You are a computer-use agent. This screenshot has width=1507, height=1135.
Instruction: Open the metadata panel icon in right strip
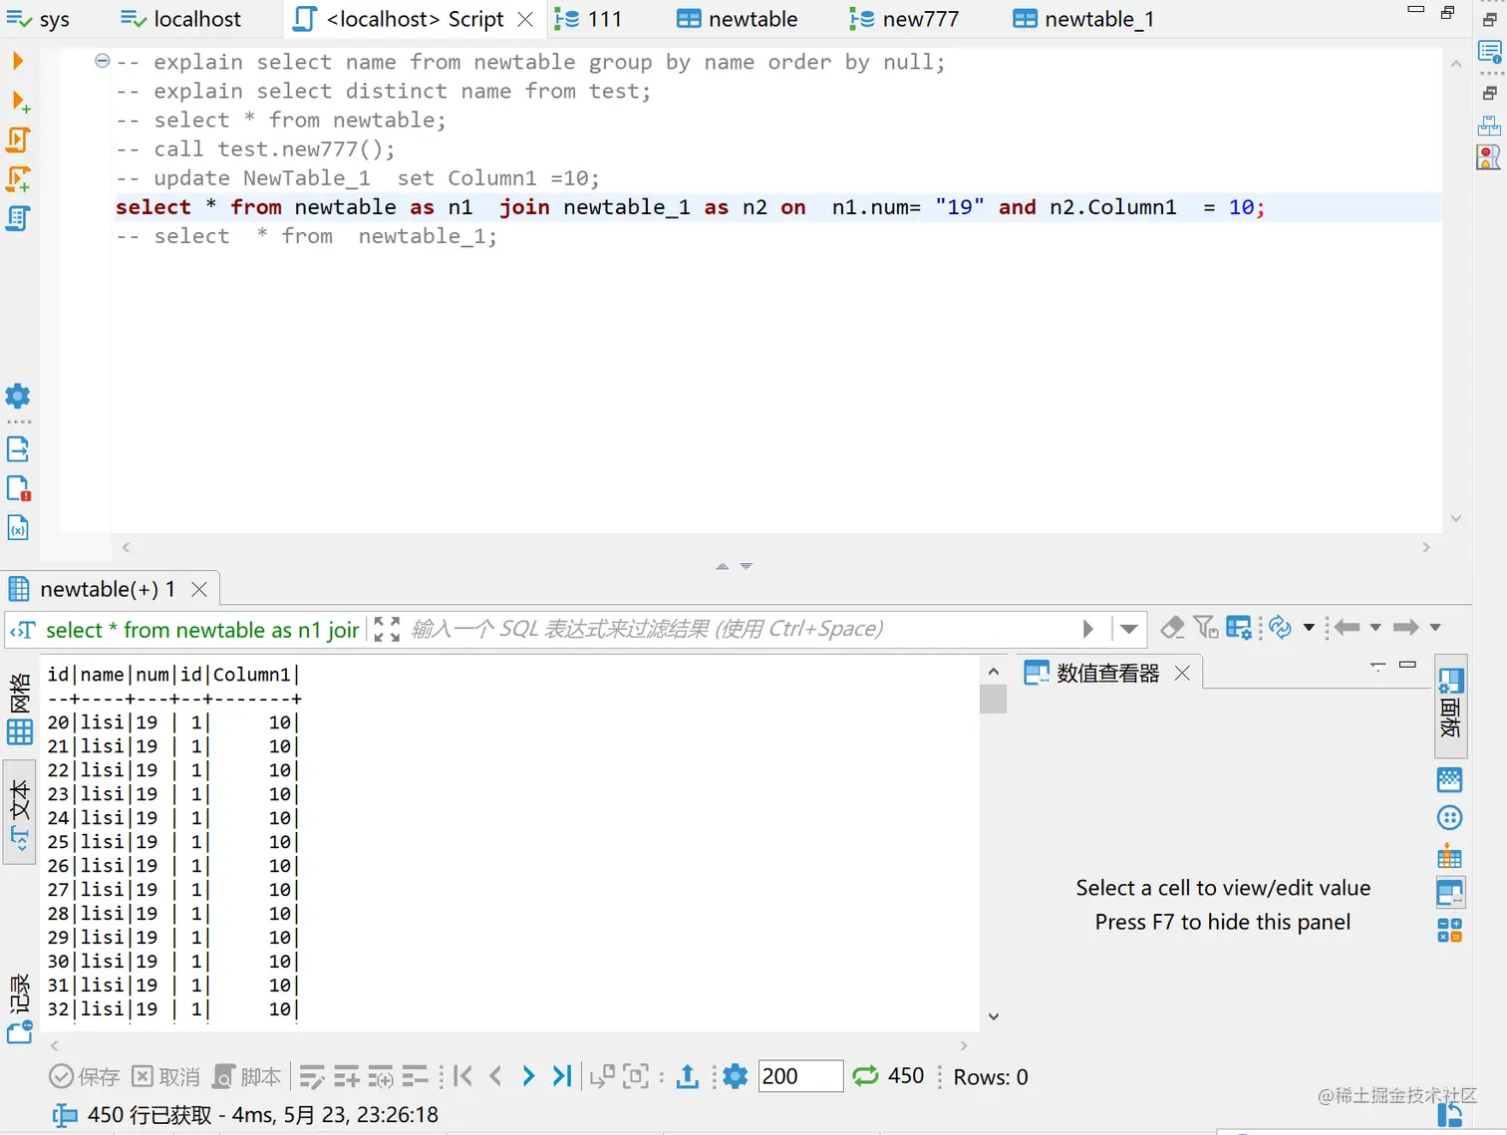point(1450,779)
